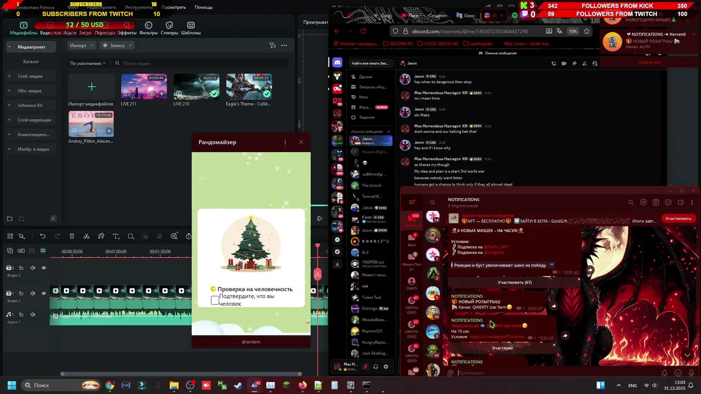Open the Стикеры tab in Filmora
The image size is (701, 394).
click(169, 28)
